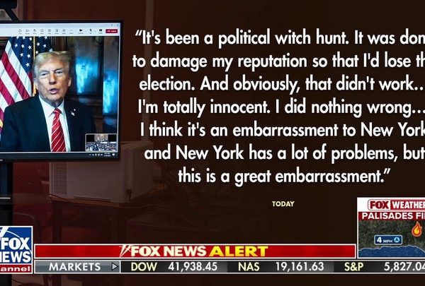Open the Chat icon in meeting toolbar
Screen dimensions: 425x286
click(x=20, y=31)
